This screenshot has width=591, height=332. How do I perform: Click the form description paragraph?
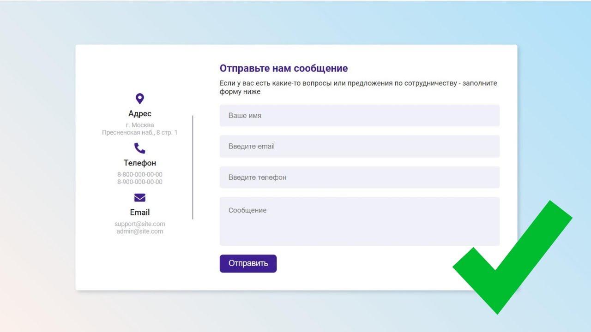pyautogui.click(x=358, y=88)
